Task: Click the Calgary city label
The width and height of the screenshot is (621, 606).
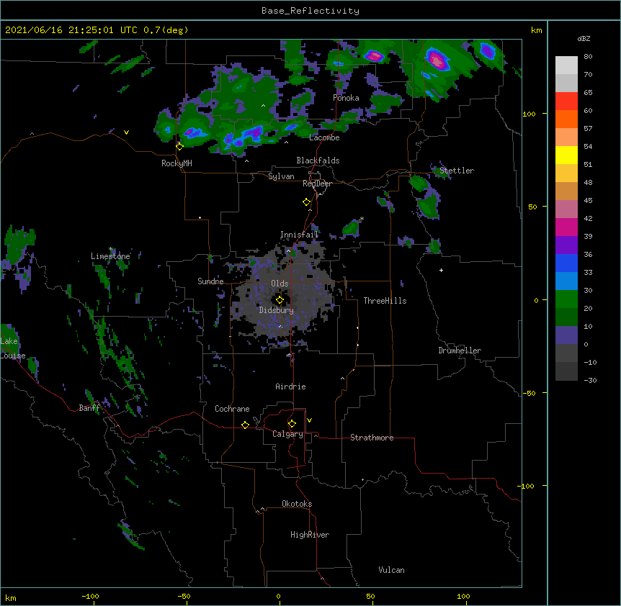Action: pyautogui.click(x=287, y=434)
